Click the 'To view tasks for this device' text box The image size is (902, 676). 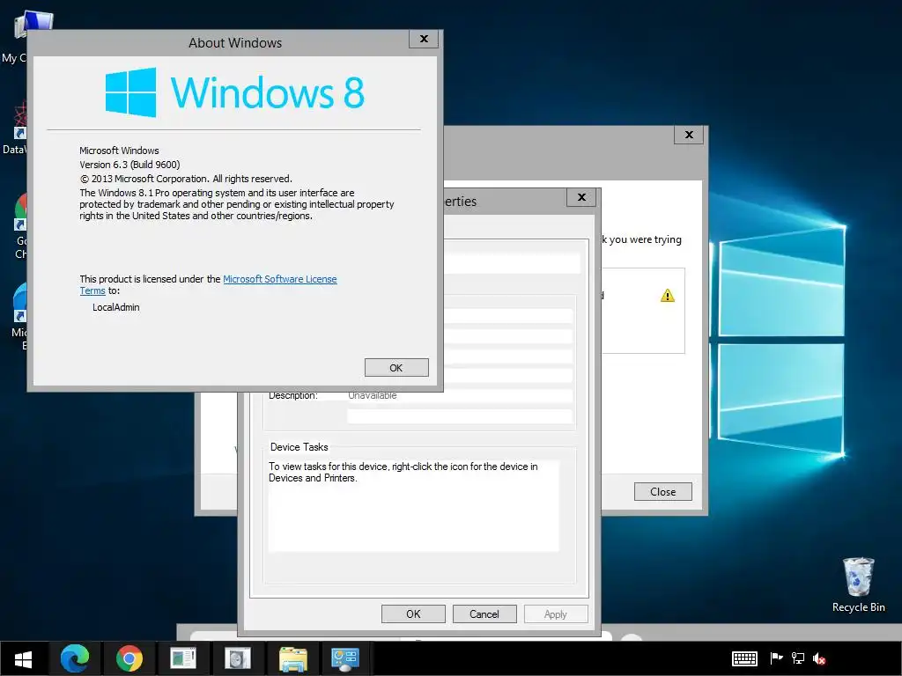413,505
